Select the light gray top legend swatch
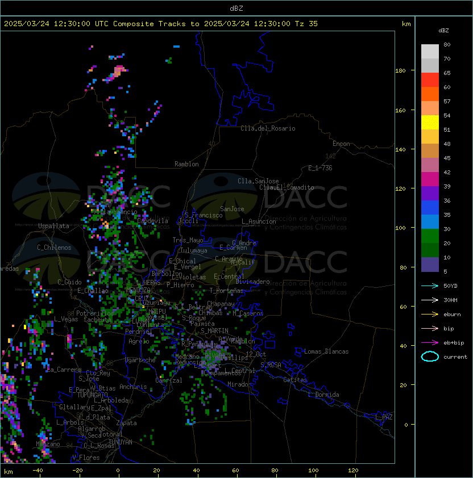Viewport: 473px width, 478px height. point(430,51)
